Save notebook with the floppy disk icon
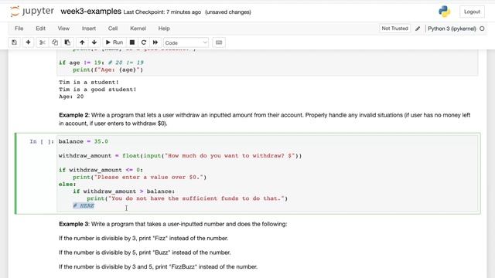The image size is (495, 278). (14, 42)
